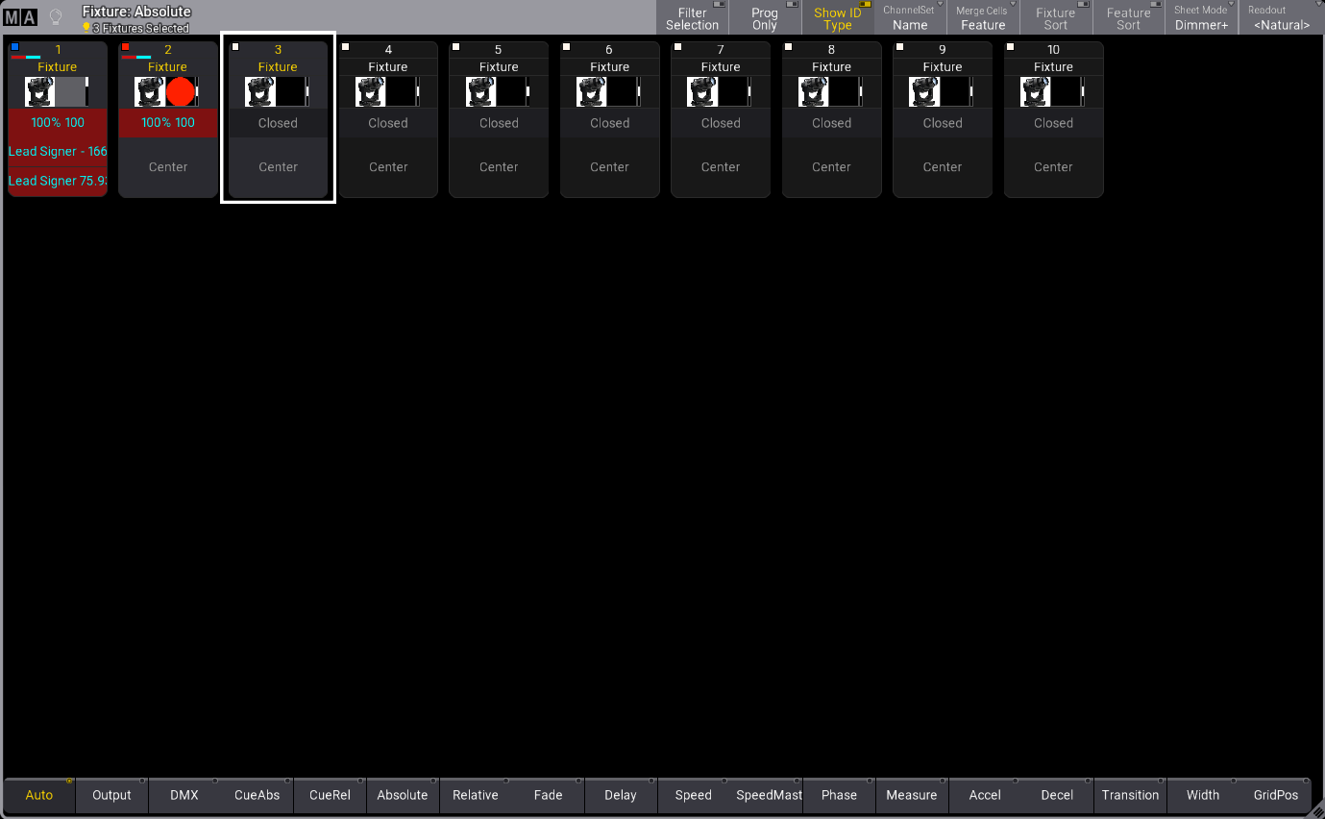1325x819 pixels.
Task: Click the red square marker on fixture 2
Action: pos(126,47)
